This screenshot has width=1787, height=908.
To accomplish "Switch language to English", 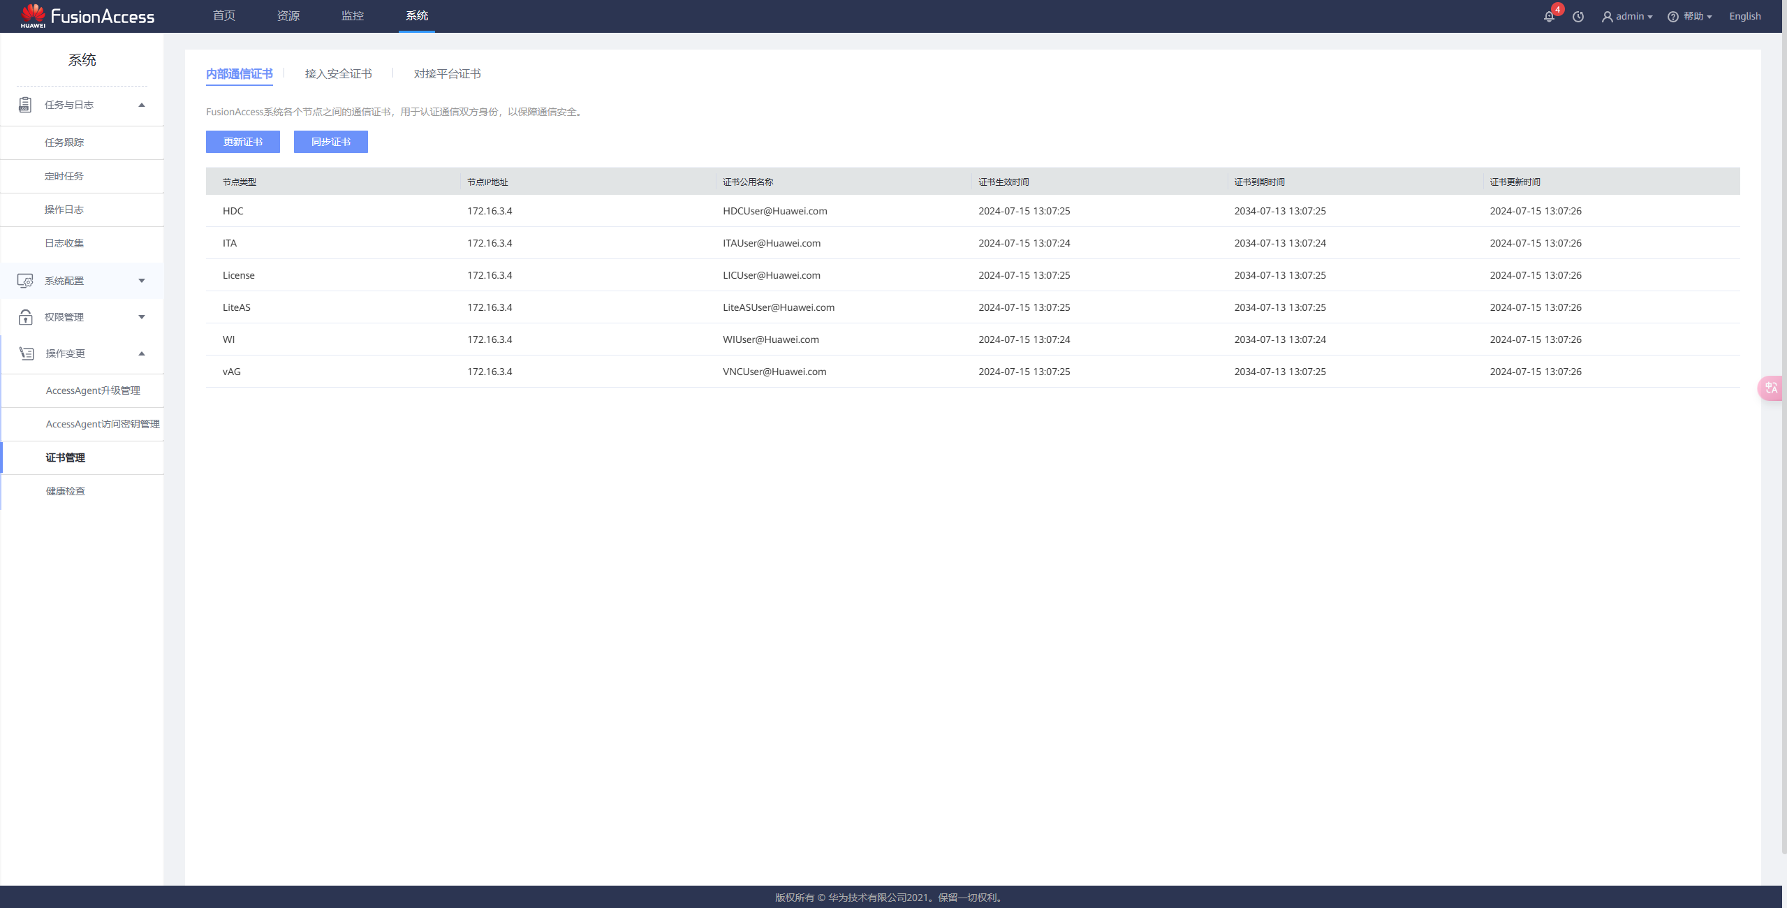I will pos(1745,17).
